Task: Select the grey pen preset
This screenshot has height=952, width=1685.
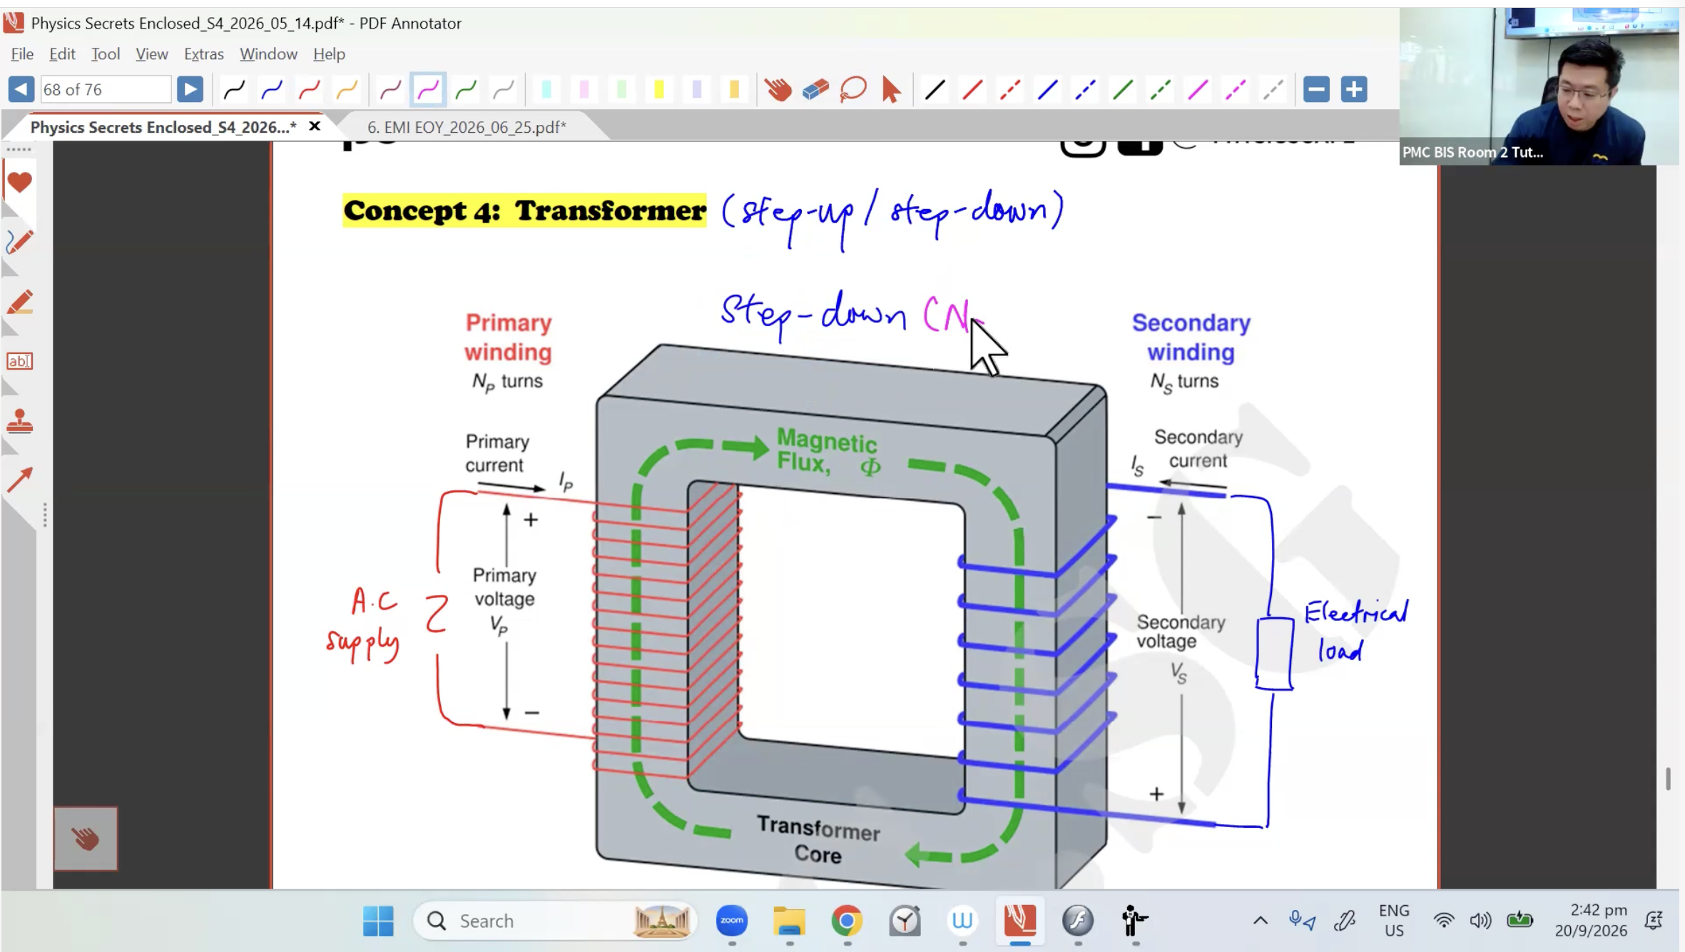Action: tap(504, 89)
